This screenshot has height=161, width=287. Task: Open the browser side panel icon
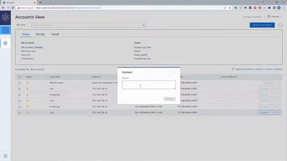click(274, 8)
